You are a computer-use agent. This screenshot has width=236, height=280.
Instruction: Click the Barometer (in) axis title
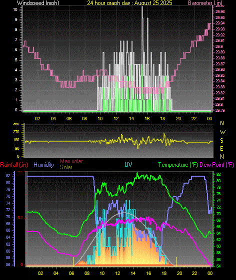pos(205,3)
